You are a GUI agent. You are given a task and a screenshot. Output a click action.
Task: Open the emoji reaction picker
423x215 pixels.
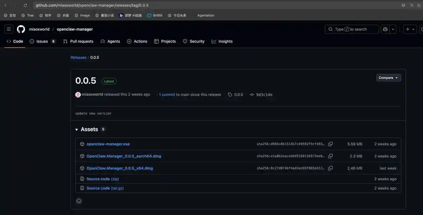pyautogui.click(x=79, y=201)
